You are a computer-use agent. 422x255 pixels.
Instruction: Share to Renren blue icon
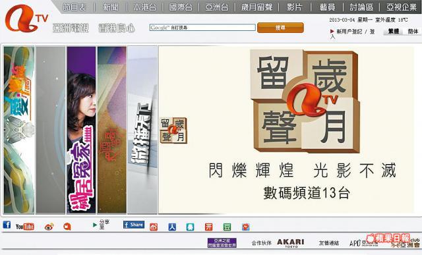pyautogui.click(x=172, y=227)
